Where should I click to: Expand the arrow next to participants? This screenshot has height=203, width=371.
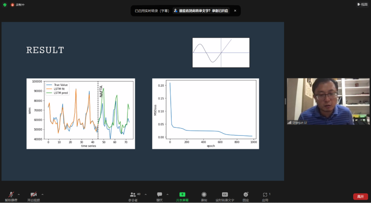(145, 194)
